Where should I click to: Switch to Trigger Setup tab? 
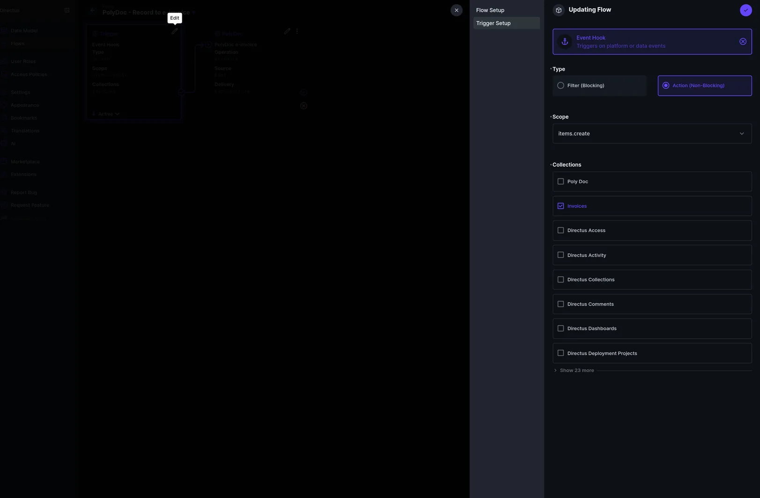click(507, 23)
